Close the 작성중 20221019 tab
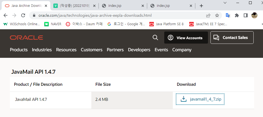The height and width of the screenshot is (117, 263). [x=94, y=6]
